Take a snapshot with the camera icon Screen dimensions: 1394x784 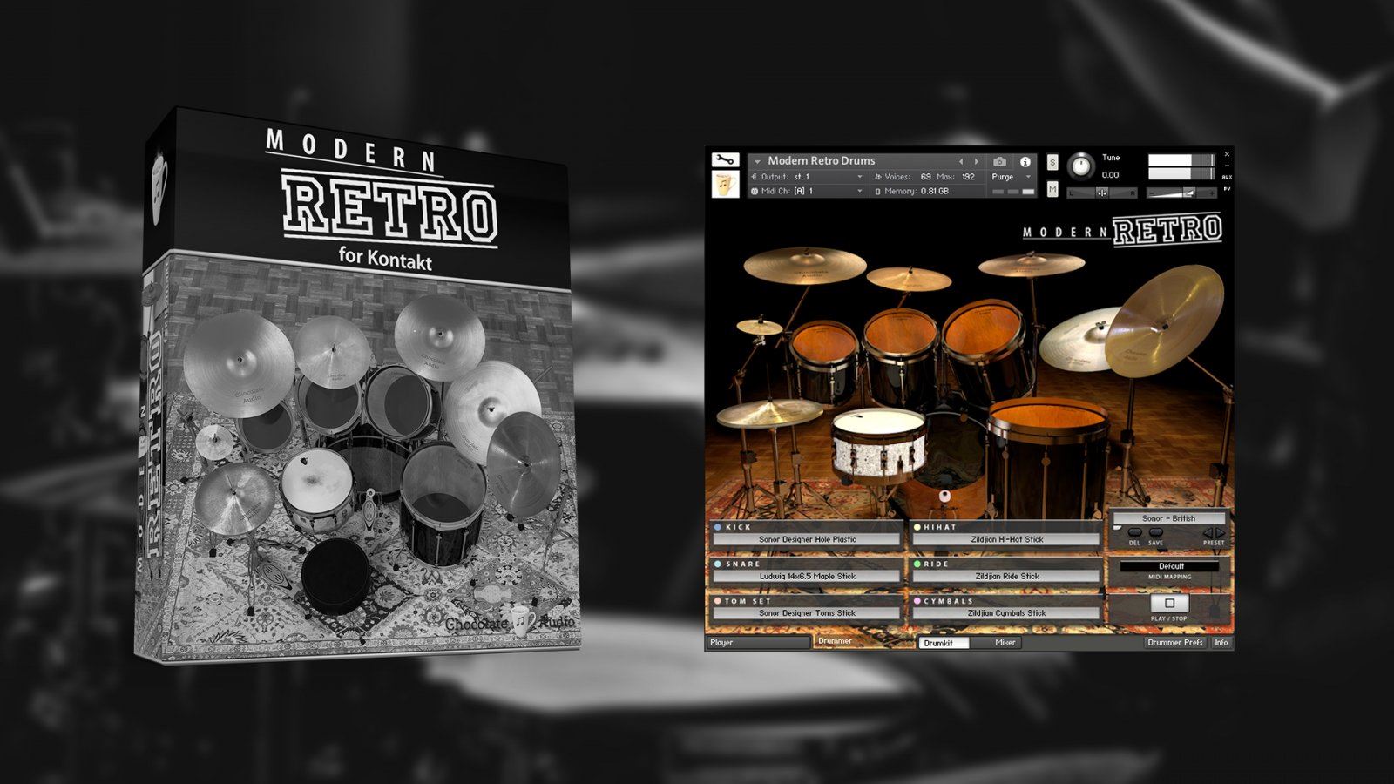click(999, 161)
